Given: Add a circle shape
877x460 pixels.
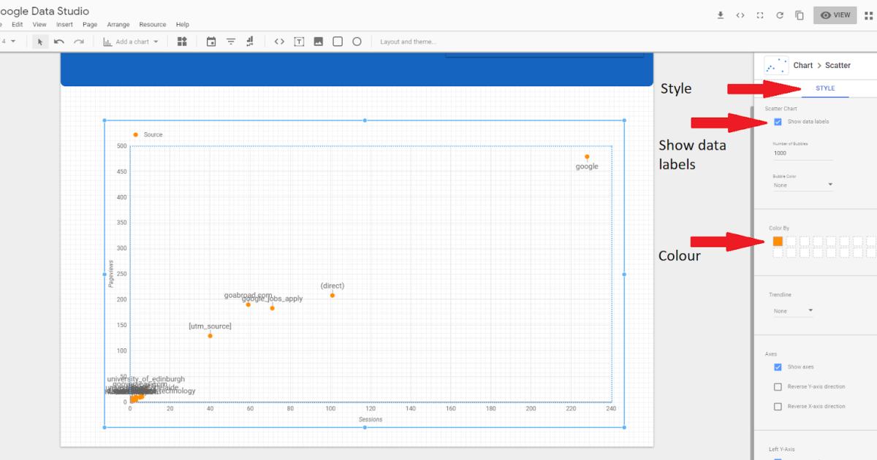Looking at the screenshot, I should (x=357, y=42).
